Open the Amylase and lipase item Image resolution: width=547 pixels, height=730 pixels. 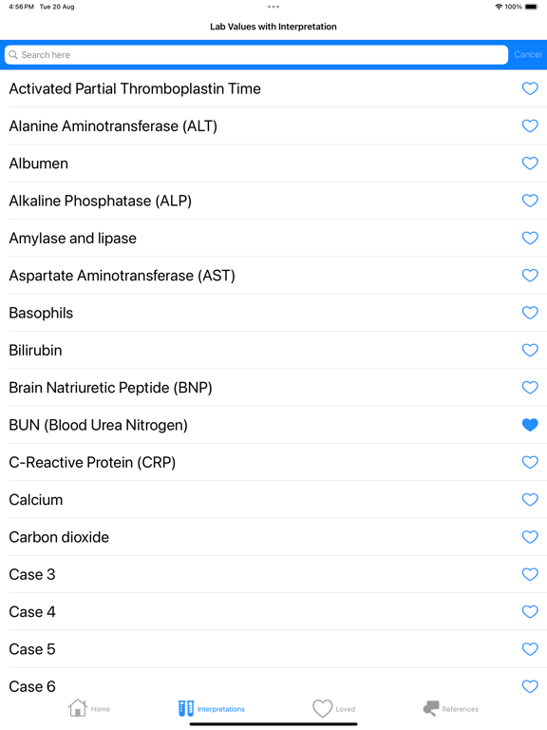[273, 238]
